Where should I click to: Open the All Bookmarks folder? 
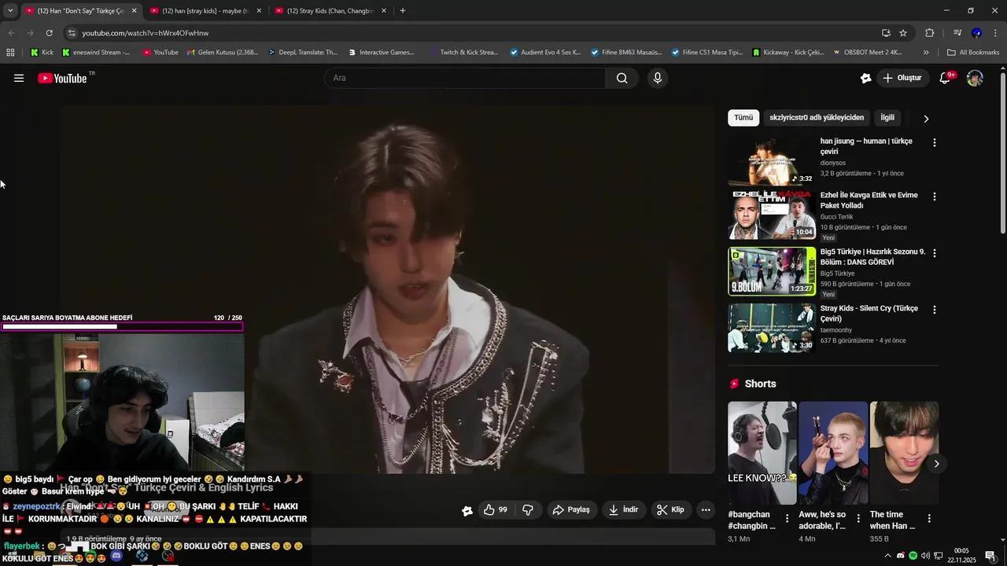click(973, 53)
